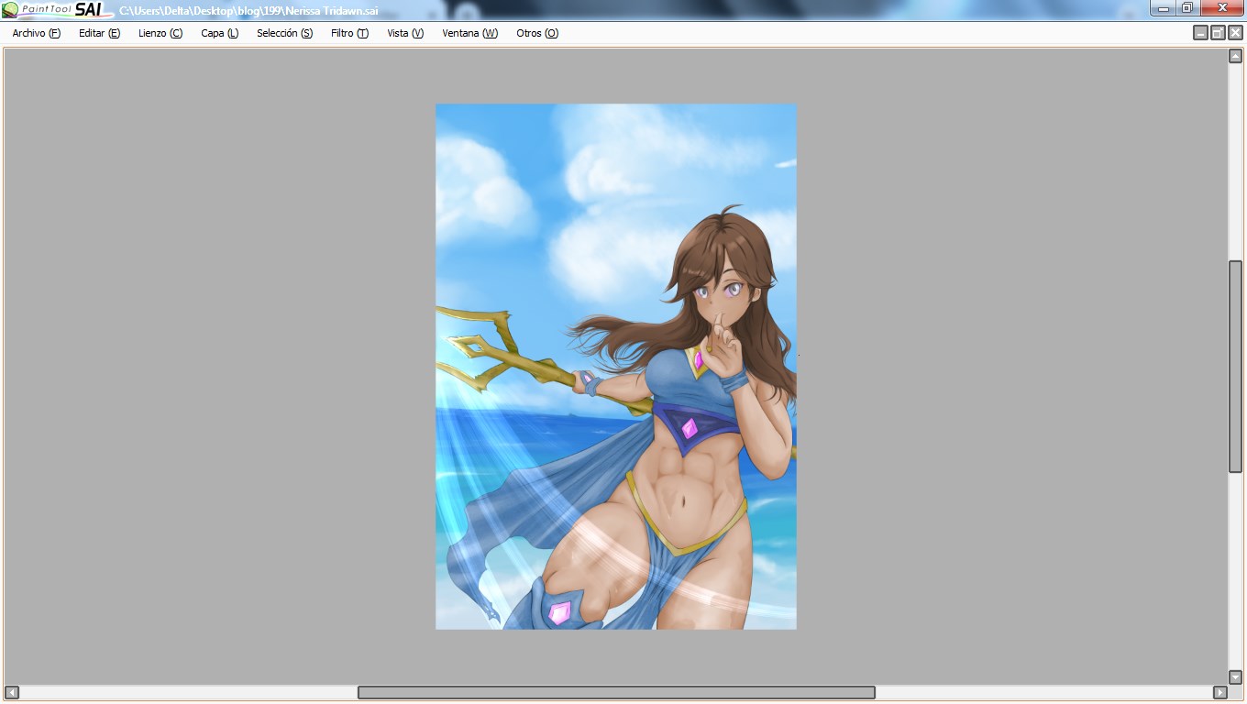
Task: Open the Capa menu
Action: pos(220,33)
